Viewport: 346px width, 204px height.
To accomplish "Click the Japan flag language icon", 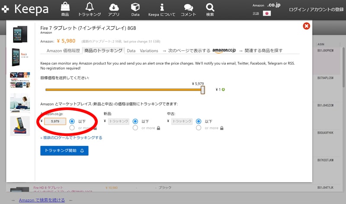I will (x=267, y=13).
